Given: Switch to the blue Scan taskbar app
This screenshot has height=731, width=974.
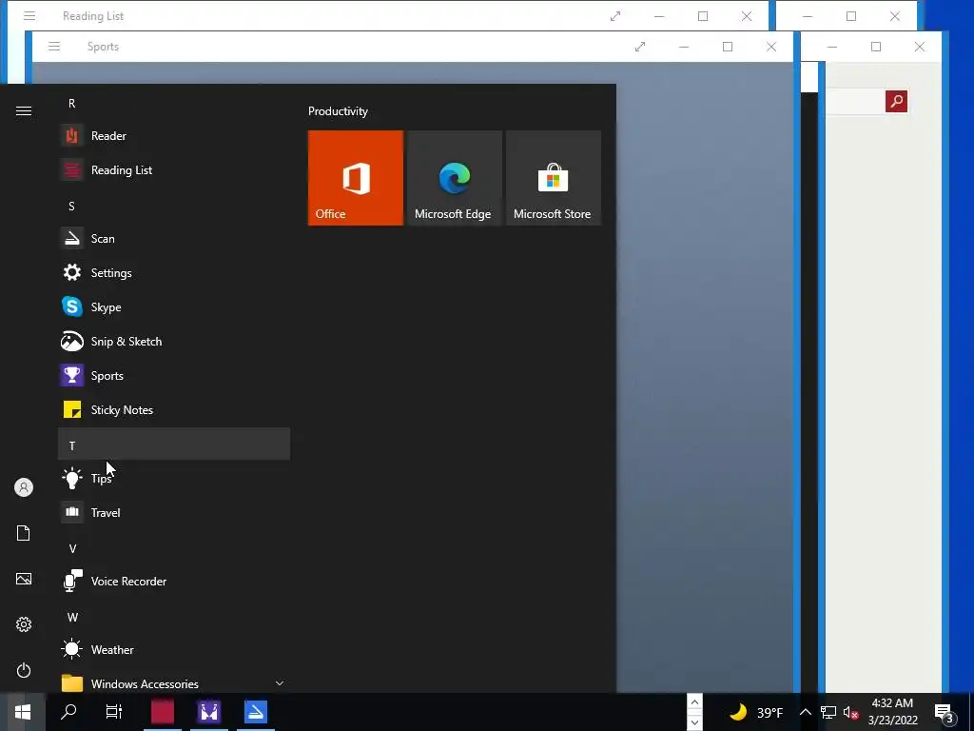Looking at the screenshot, I should [256, 712].
